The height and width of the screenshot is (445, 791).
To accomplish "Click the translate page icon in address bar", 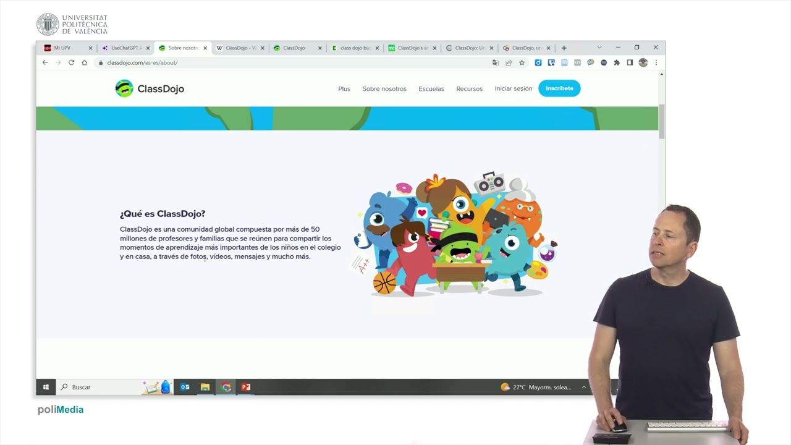I will [x=495, y=62].
